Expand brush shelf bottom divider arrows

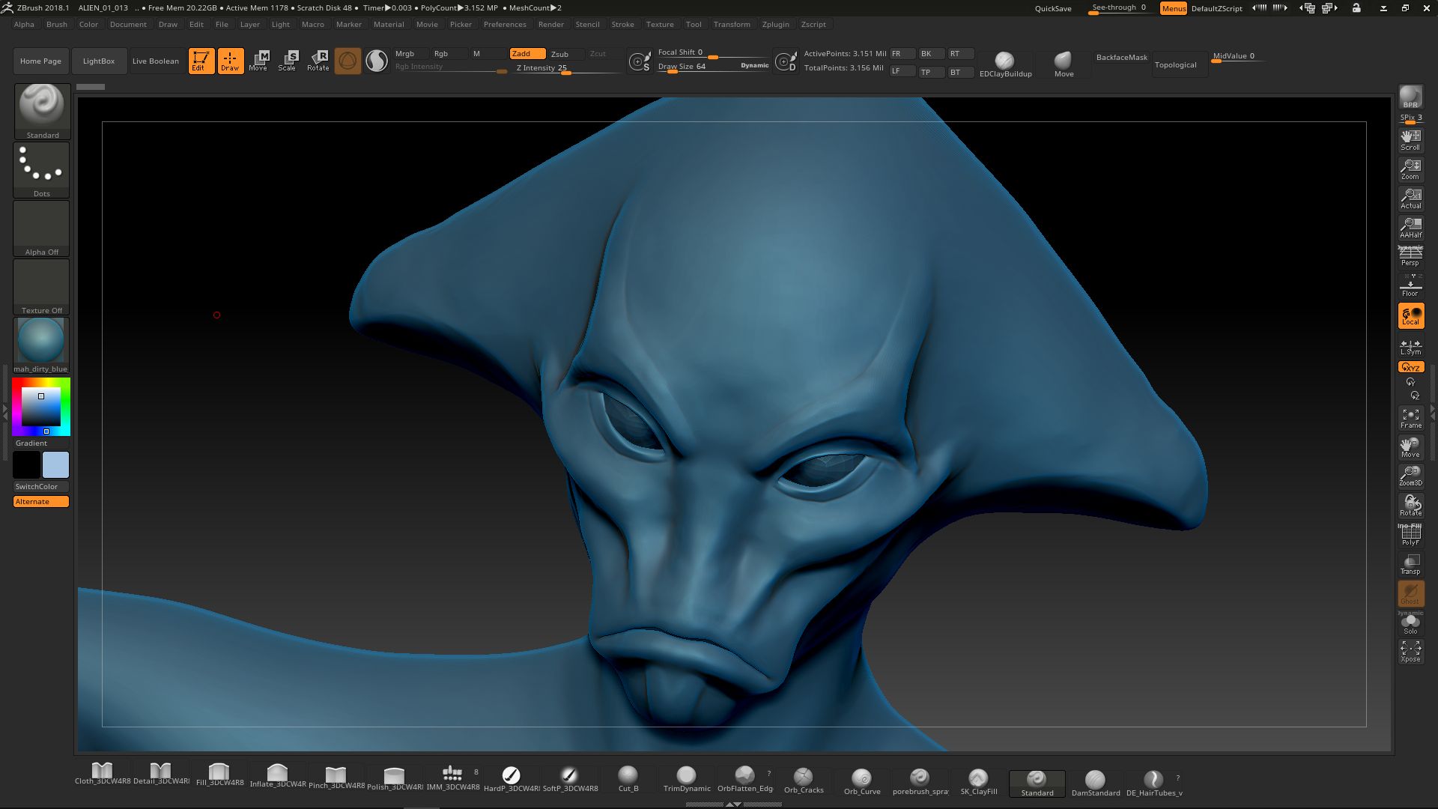click(x=734, y=804)
